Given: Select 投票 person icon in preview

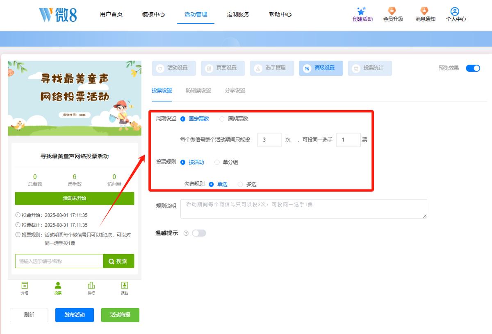Looking at the screenshot, I should point(58,285).
